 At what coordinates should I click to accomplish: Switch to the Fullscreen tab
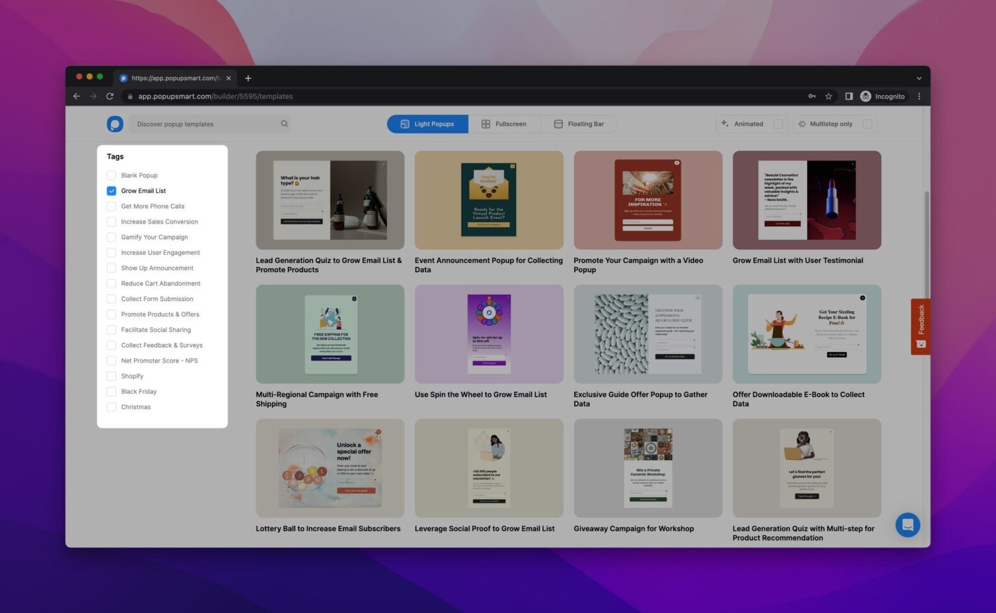(504, 124)
